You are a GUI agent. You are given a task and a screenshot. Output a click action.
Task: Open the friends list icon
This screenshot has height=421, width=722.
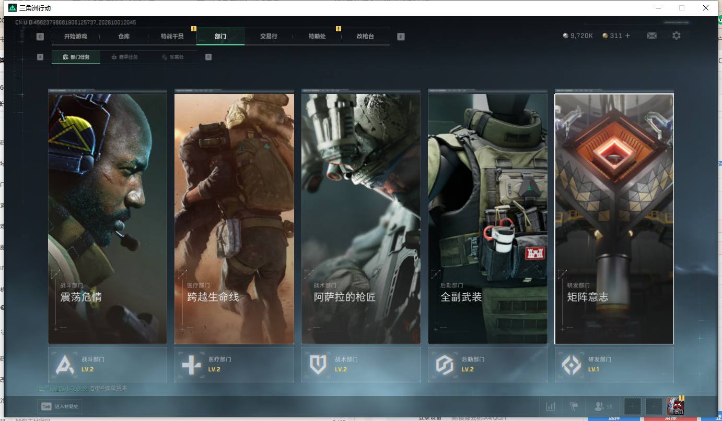tap(599, 406)
